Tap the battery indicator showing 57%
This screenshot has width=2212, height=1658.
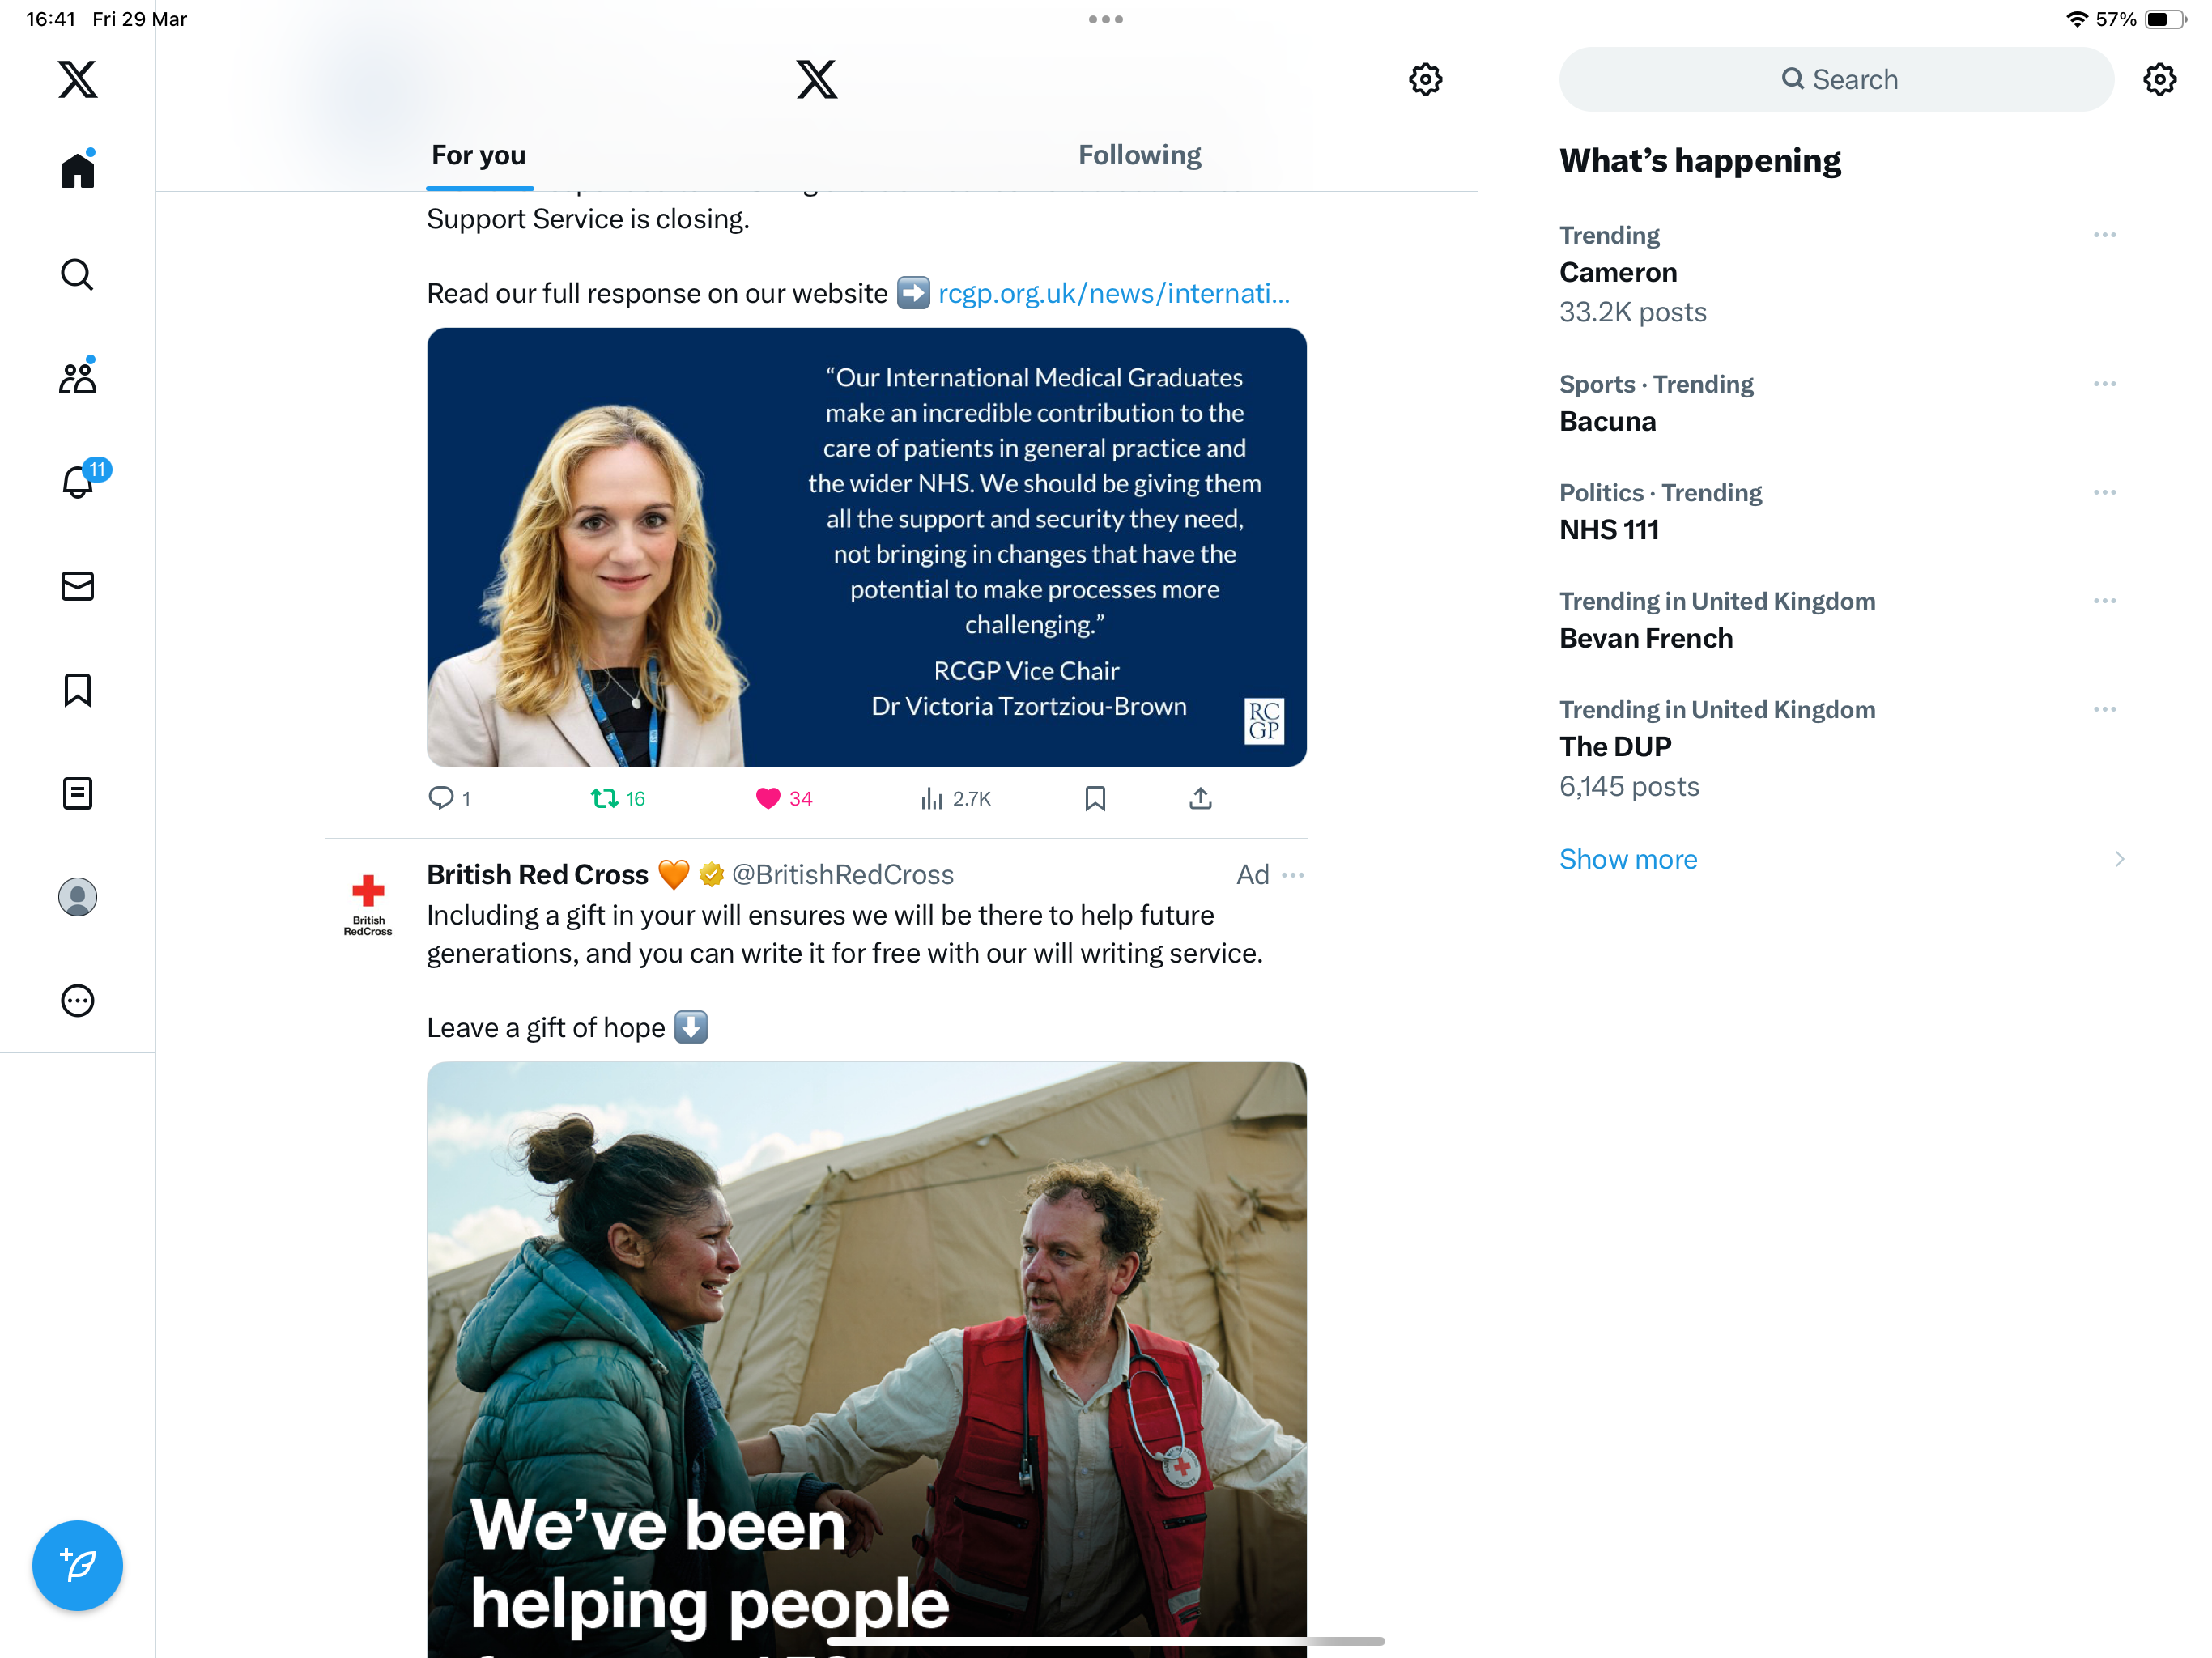pyautogui.click(x=2141, y=19)
